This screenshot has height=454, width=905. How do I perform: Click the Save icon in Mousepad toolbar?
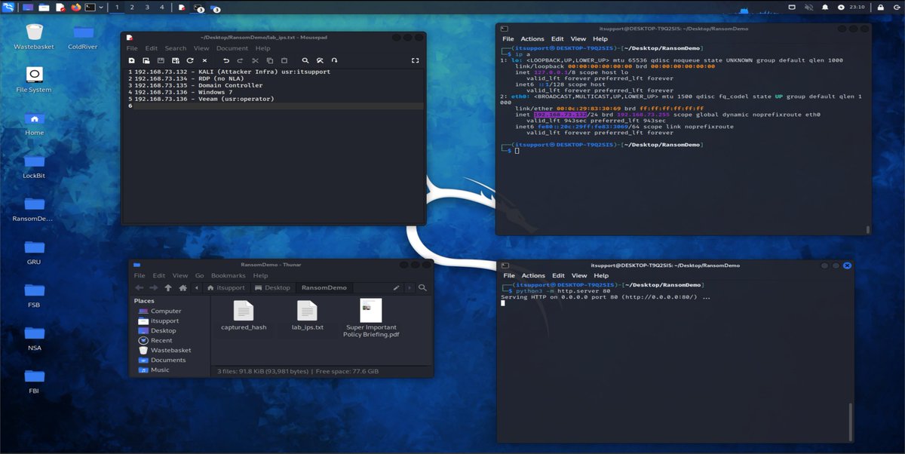click(x=161, y=60)
